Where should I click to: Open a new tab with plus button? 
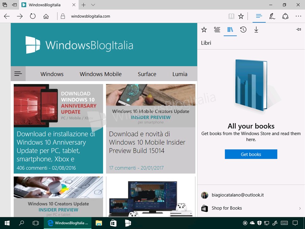point(84,5)
